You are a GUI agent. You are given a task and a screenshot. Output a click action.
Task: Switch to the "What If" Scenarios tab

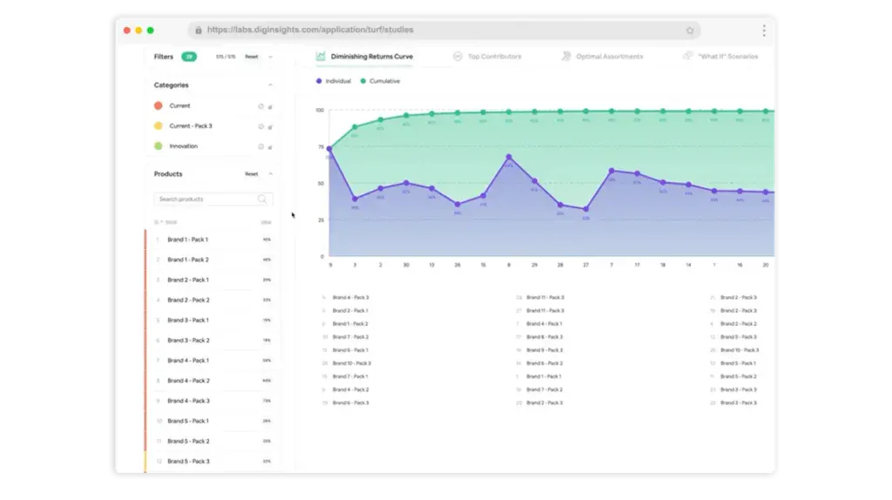[720, 57]
